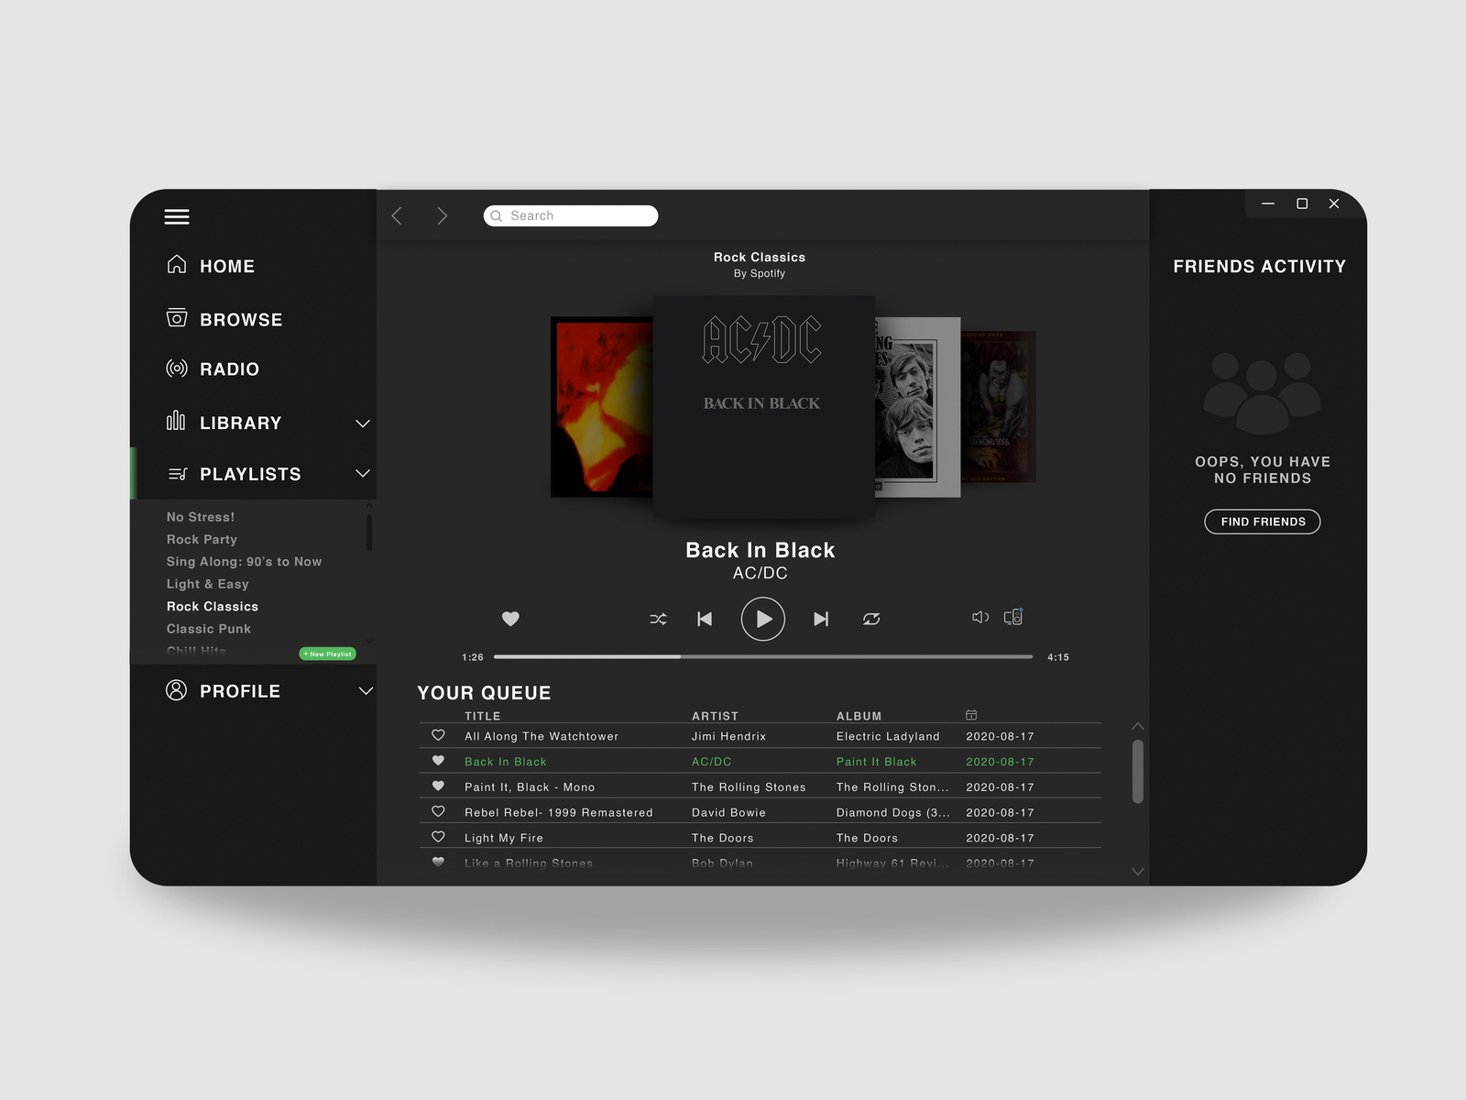Expand the Library chevron
The image size is (1466, 1100).
[x=363, y=423]
